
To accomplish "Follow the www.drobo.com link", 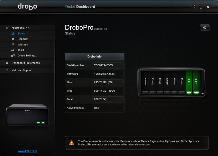I will (x=28, y=151).
